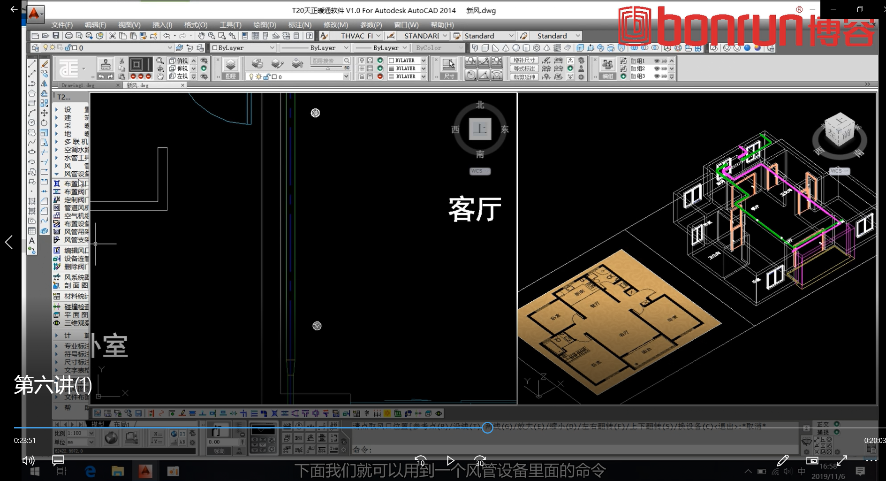This screenshot has height=481, width=886.
Task: Click the blue realistic visual style sphere icon
Action: 747,48
